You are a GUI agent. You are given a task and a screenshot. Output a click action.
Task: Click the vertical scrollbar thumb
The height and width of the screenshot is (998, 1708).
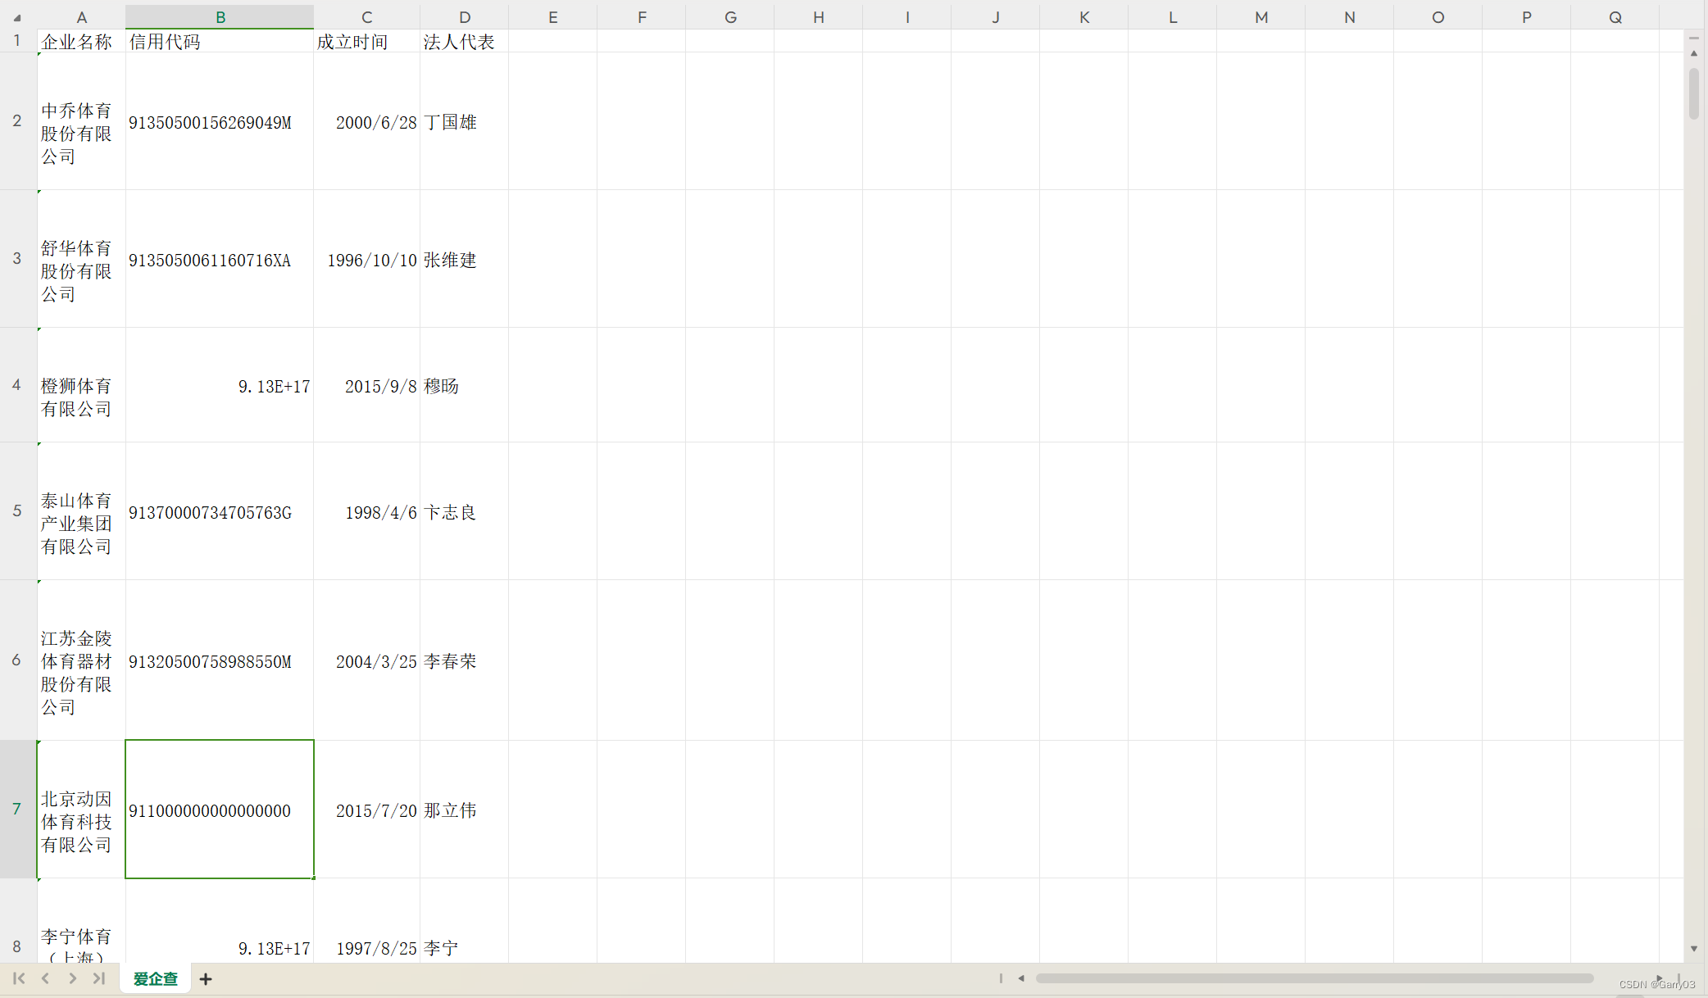pyautogui.click(x=1694, y=93)
